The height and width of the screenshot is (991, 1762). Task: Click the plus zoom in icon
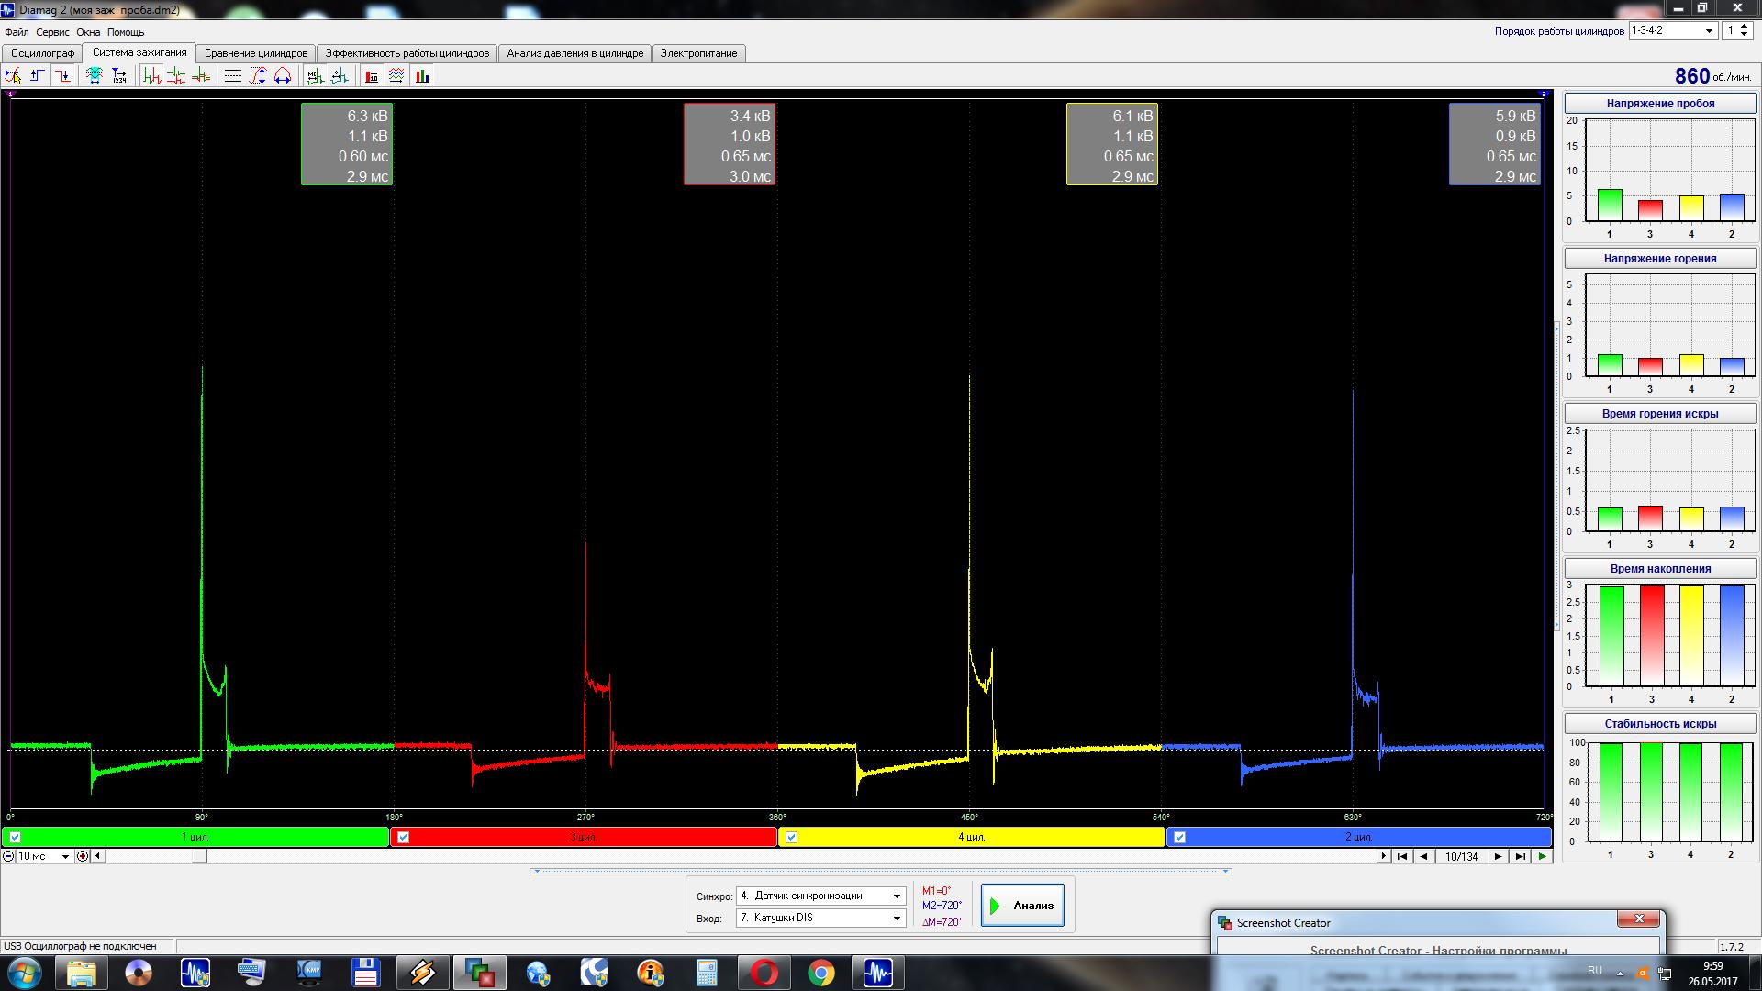(x=83, y=856)
